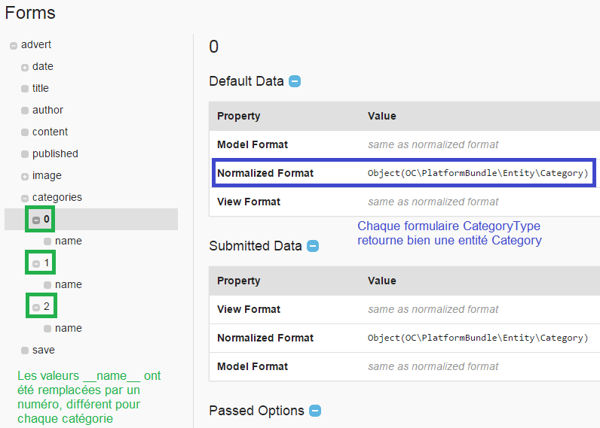The height and width of the screenshot is (428, 600).
Task: Collapse the Submitted Data section toggle
Action: pos(313,246)
